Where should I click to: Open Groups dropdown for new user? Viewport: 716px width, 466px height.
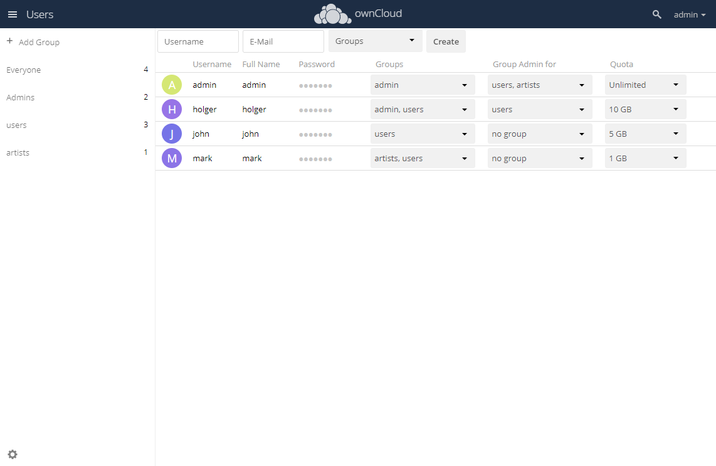[x=375, y=41]
